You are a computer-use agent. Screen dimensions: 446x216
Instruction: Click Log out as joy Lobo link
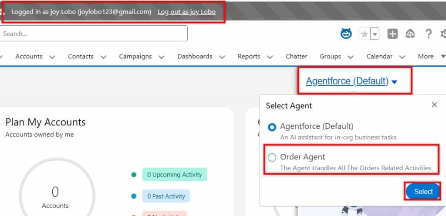coord(186,12)
